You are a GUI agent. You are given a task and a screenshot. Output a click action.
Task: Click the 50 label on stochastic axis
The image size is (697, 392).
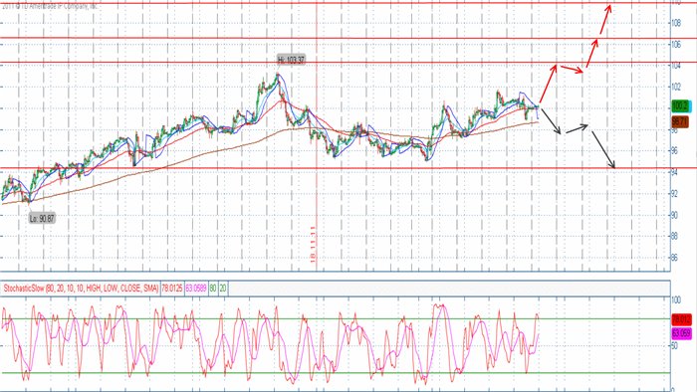coord(675,346)
